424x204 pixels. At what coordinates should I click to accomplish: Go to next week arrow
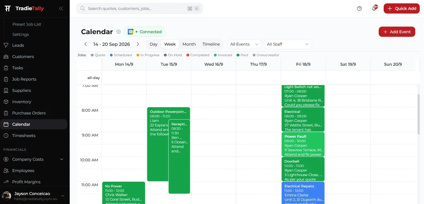[x=138, y=44]
